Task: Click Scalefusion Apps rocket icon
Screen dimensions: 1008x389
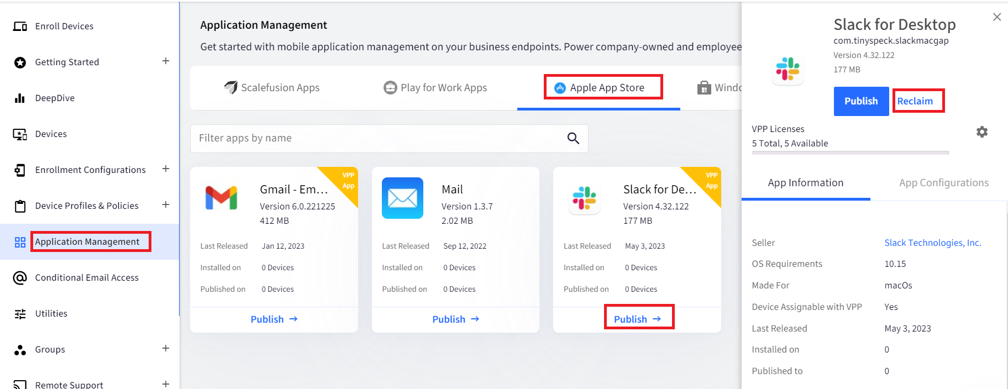Action: (x=230, y=87)
